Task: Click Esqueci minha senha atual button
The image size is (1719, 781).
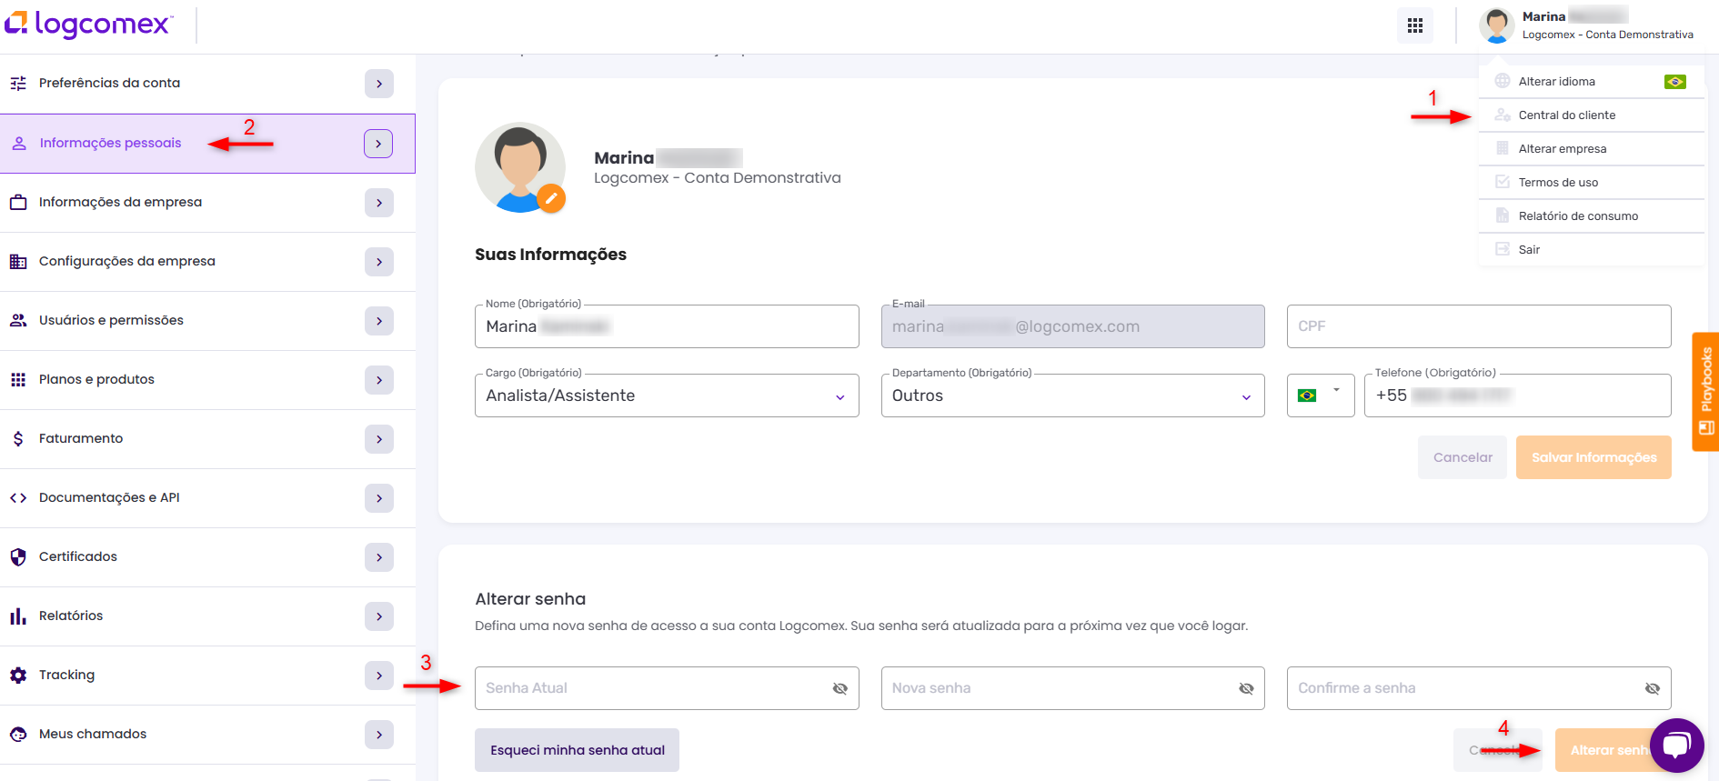Action: pos(577,750)
